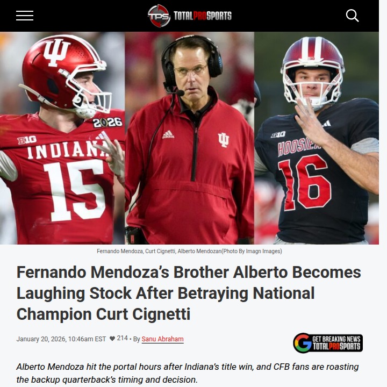Open author Sanu Abraham's profile link
The width and height of the screenshot is (387, 387).
[x=162, y=339]
